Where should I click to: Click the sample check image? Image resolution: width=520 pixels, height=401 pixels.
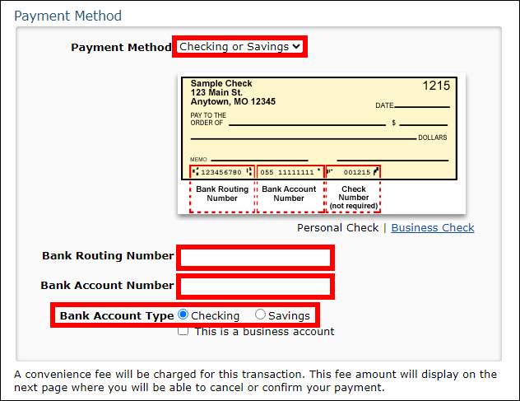coord(322,143)
